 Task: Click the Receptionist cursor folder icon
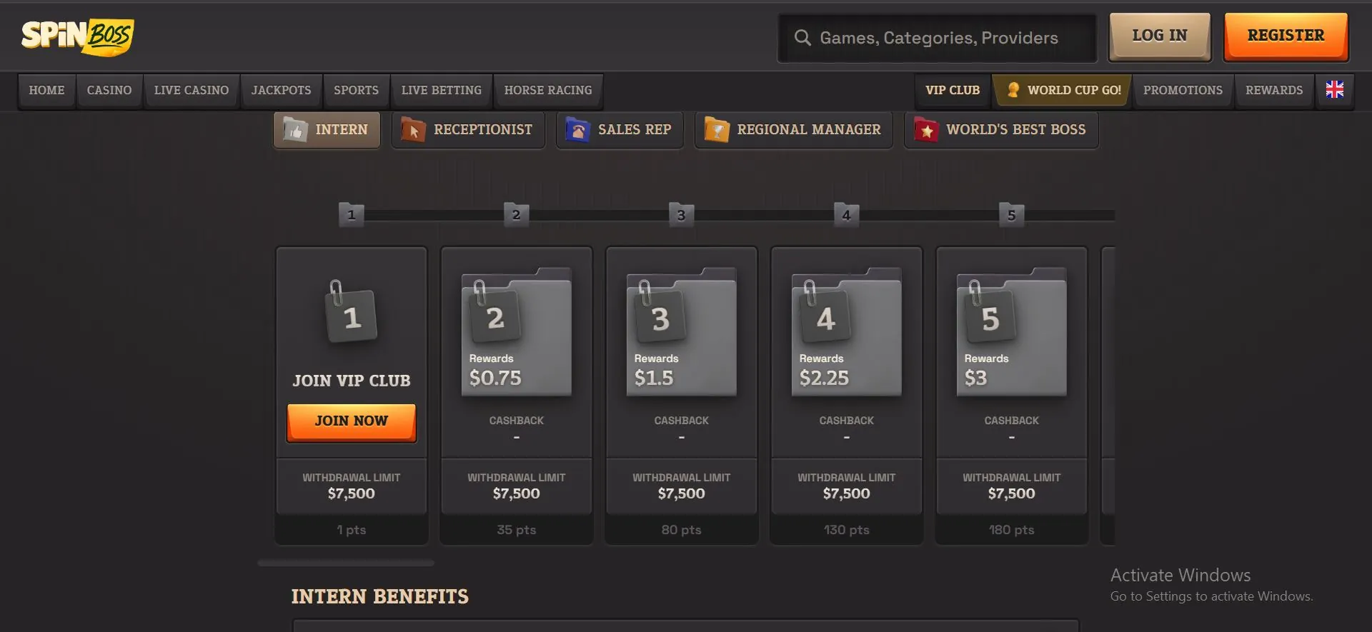(413, 129)
